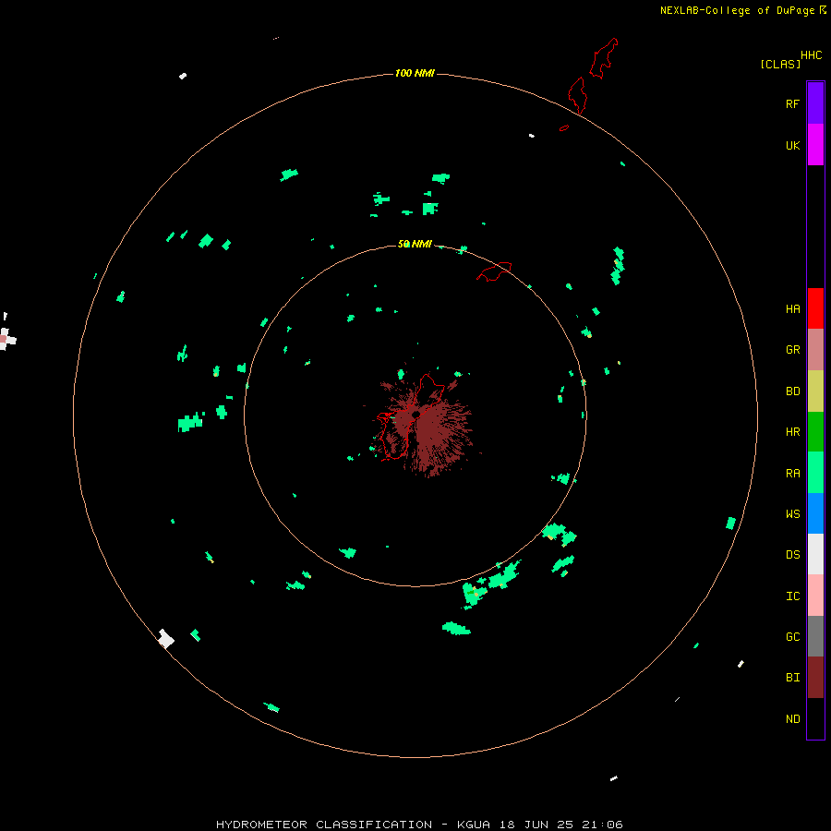Click the DS legend label
This screenshot has width=831, height=831.
[x=792, y=555]
